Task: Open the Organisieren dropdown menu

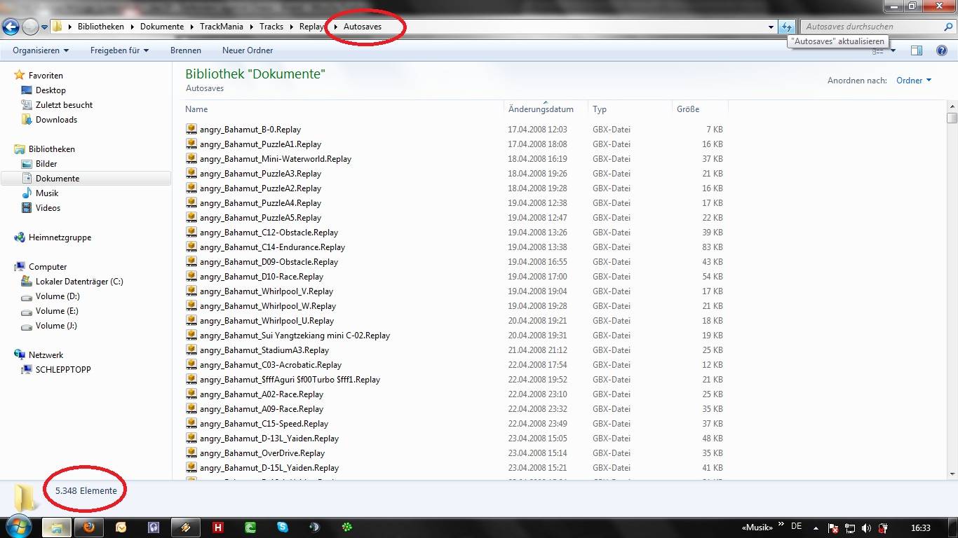Action: [41, 50]
